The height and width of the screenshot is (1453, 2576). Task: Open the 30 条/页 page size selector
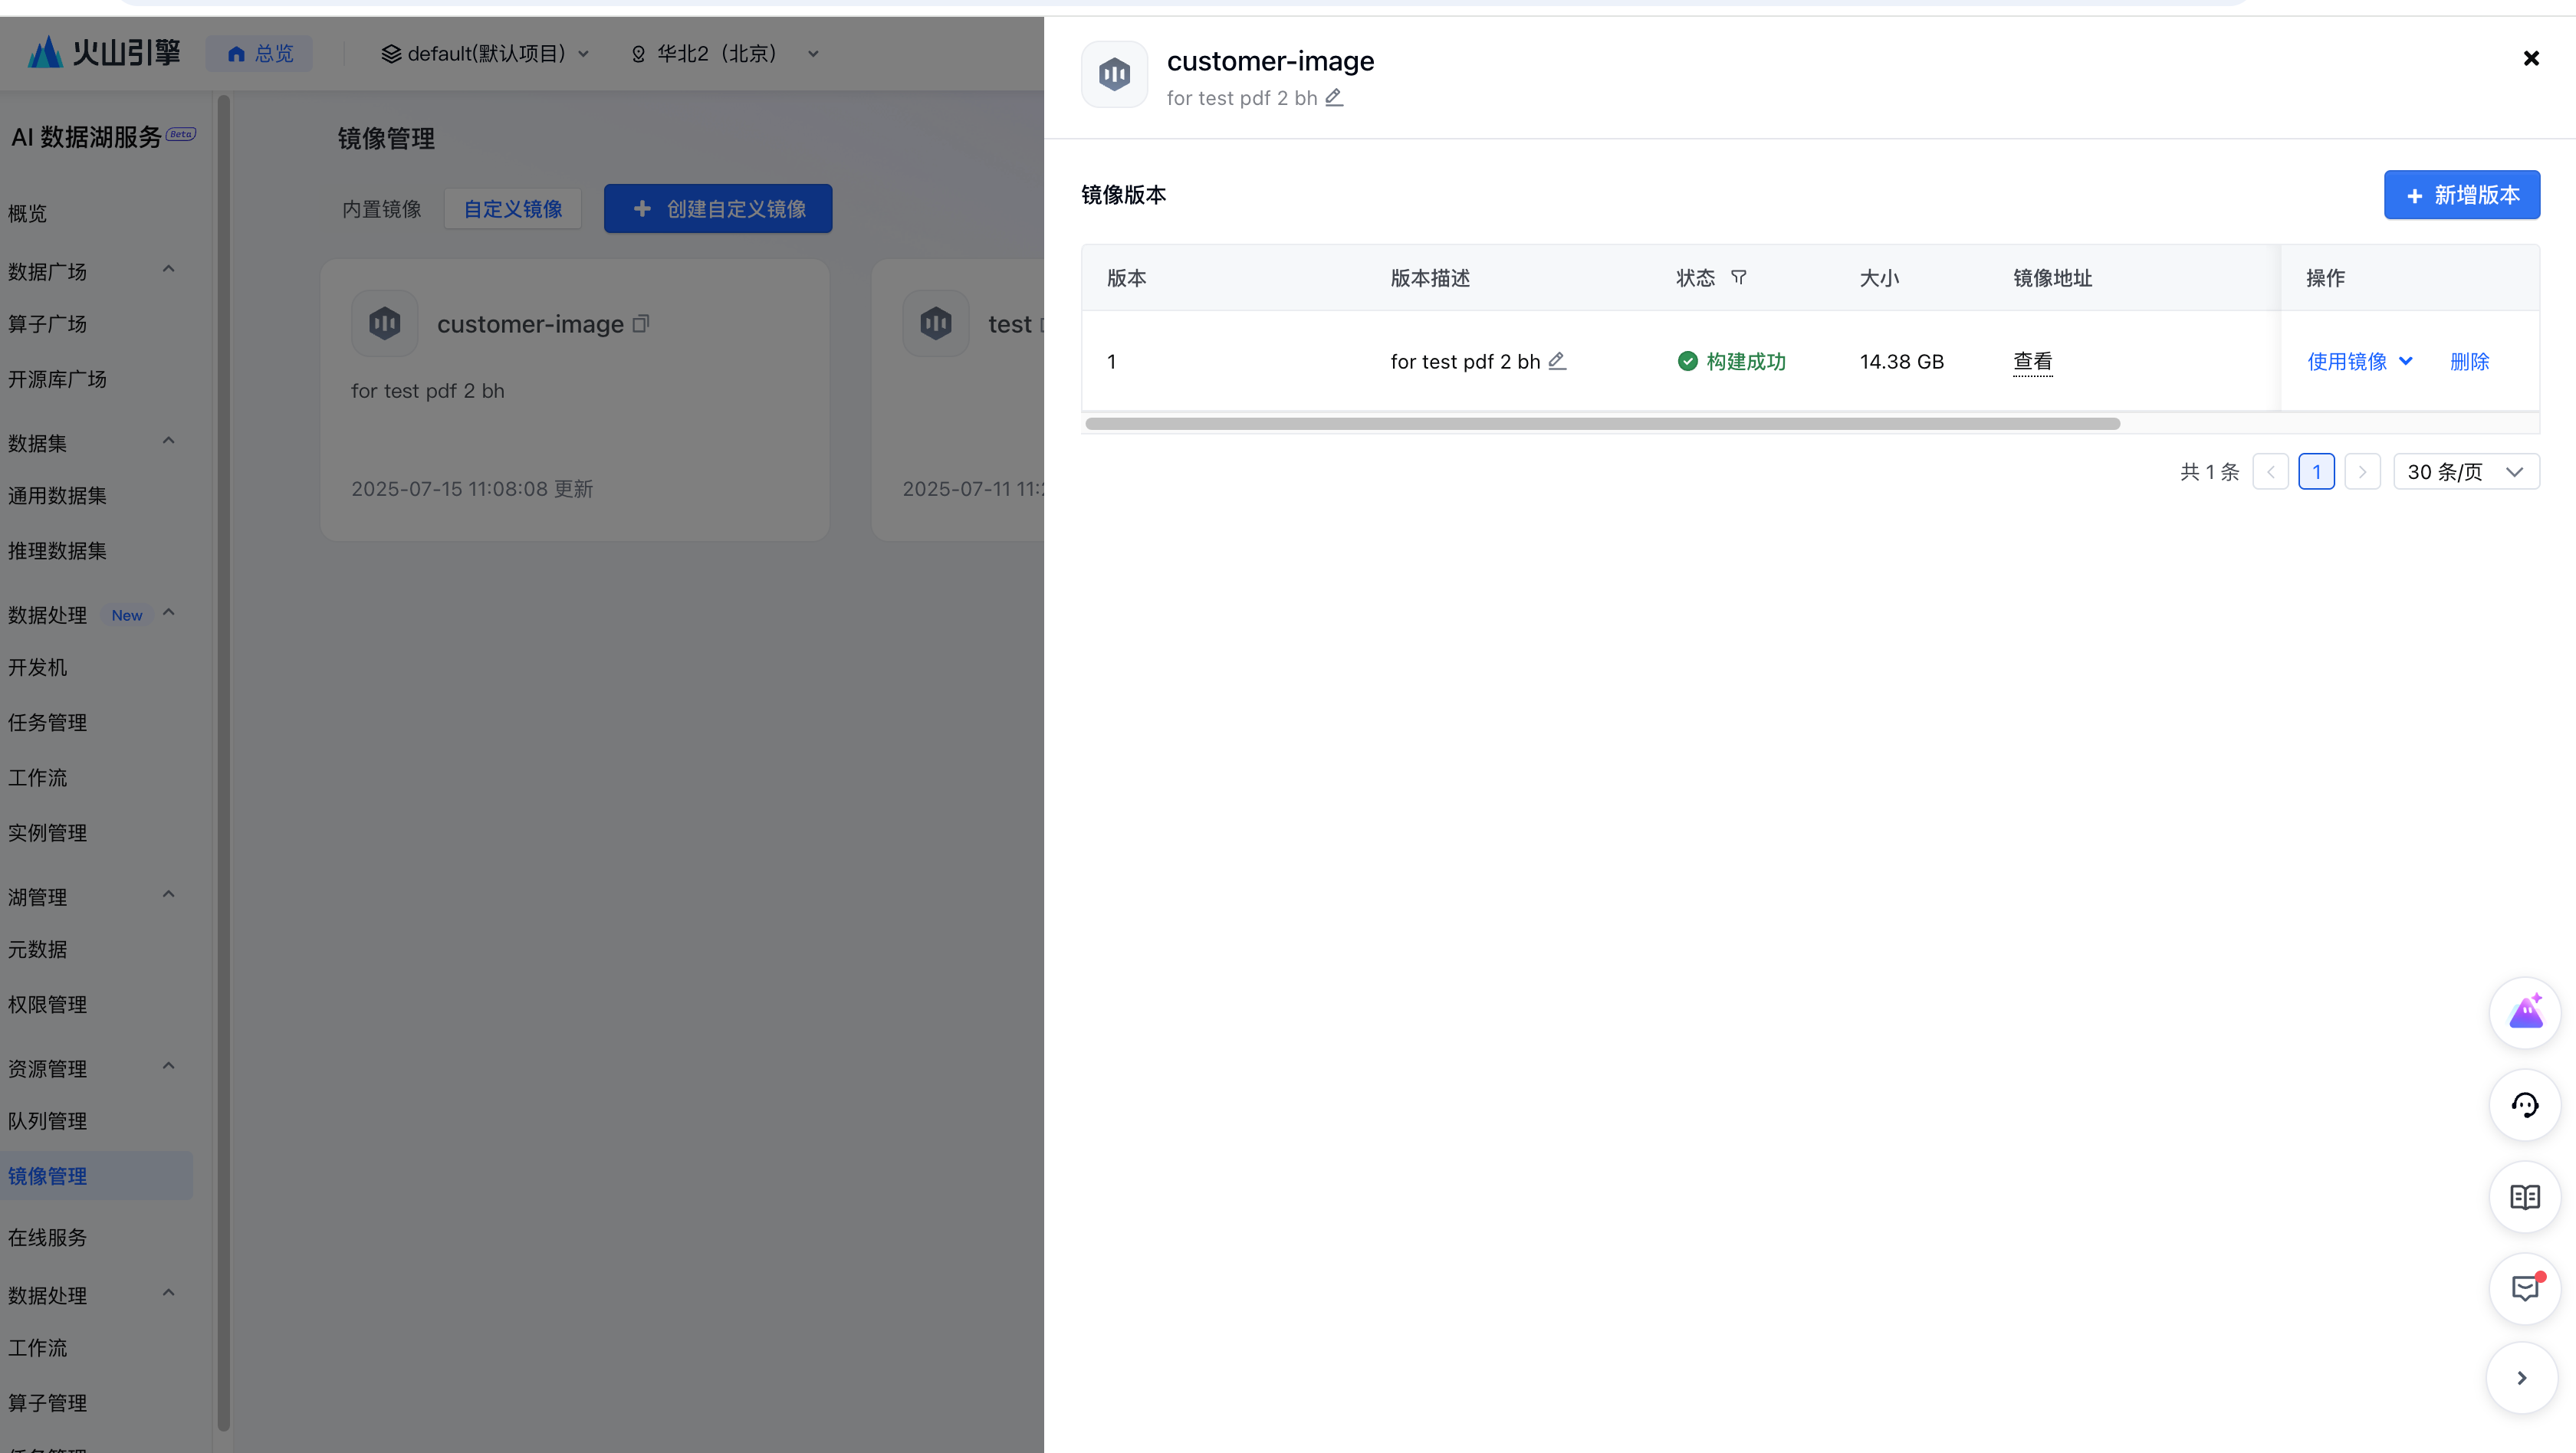tap(2466, 471)
